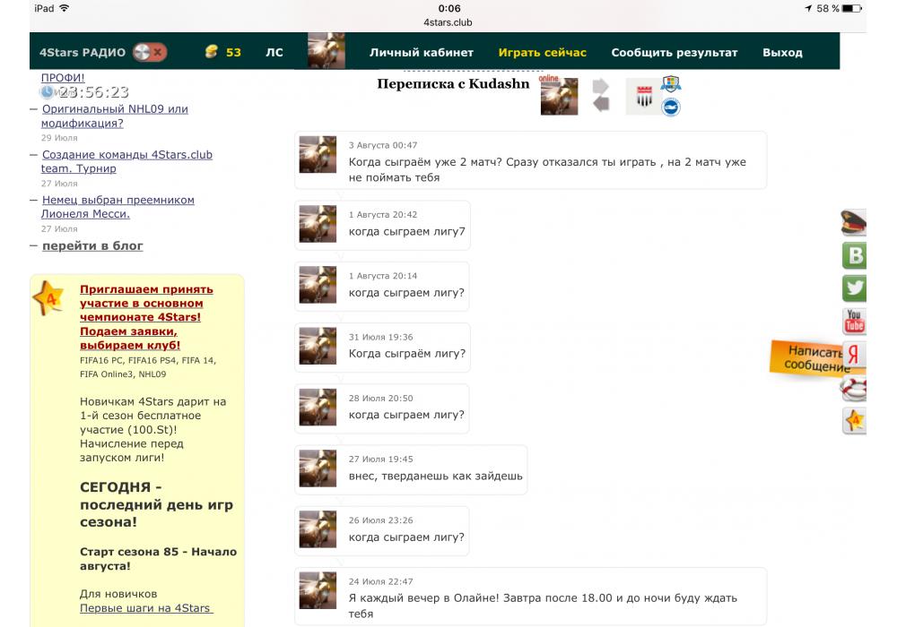897x627 pixels.
Task: Open Сообщить результат menu item
Action: point(675,52)
